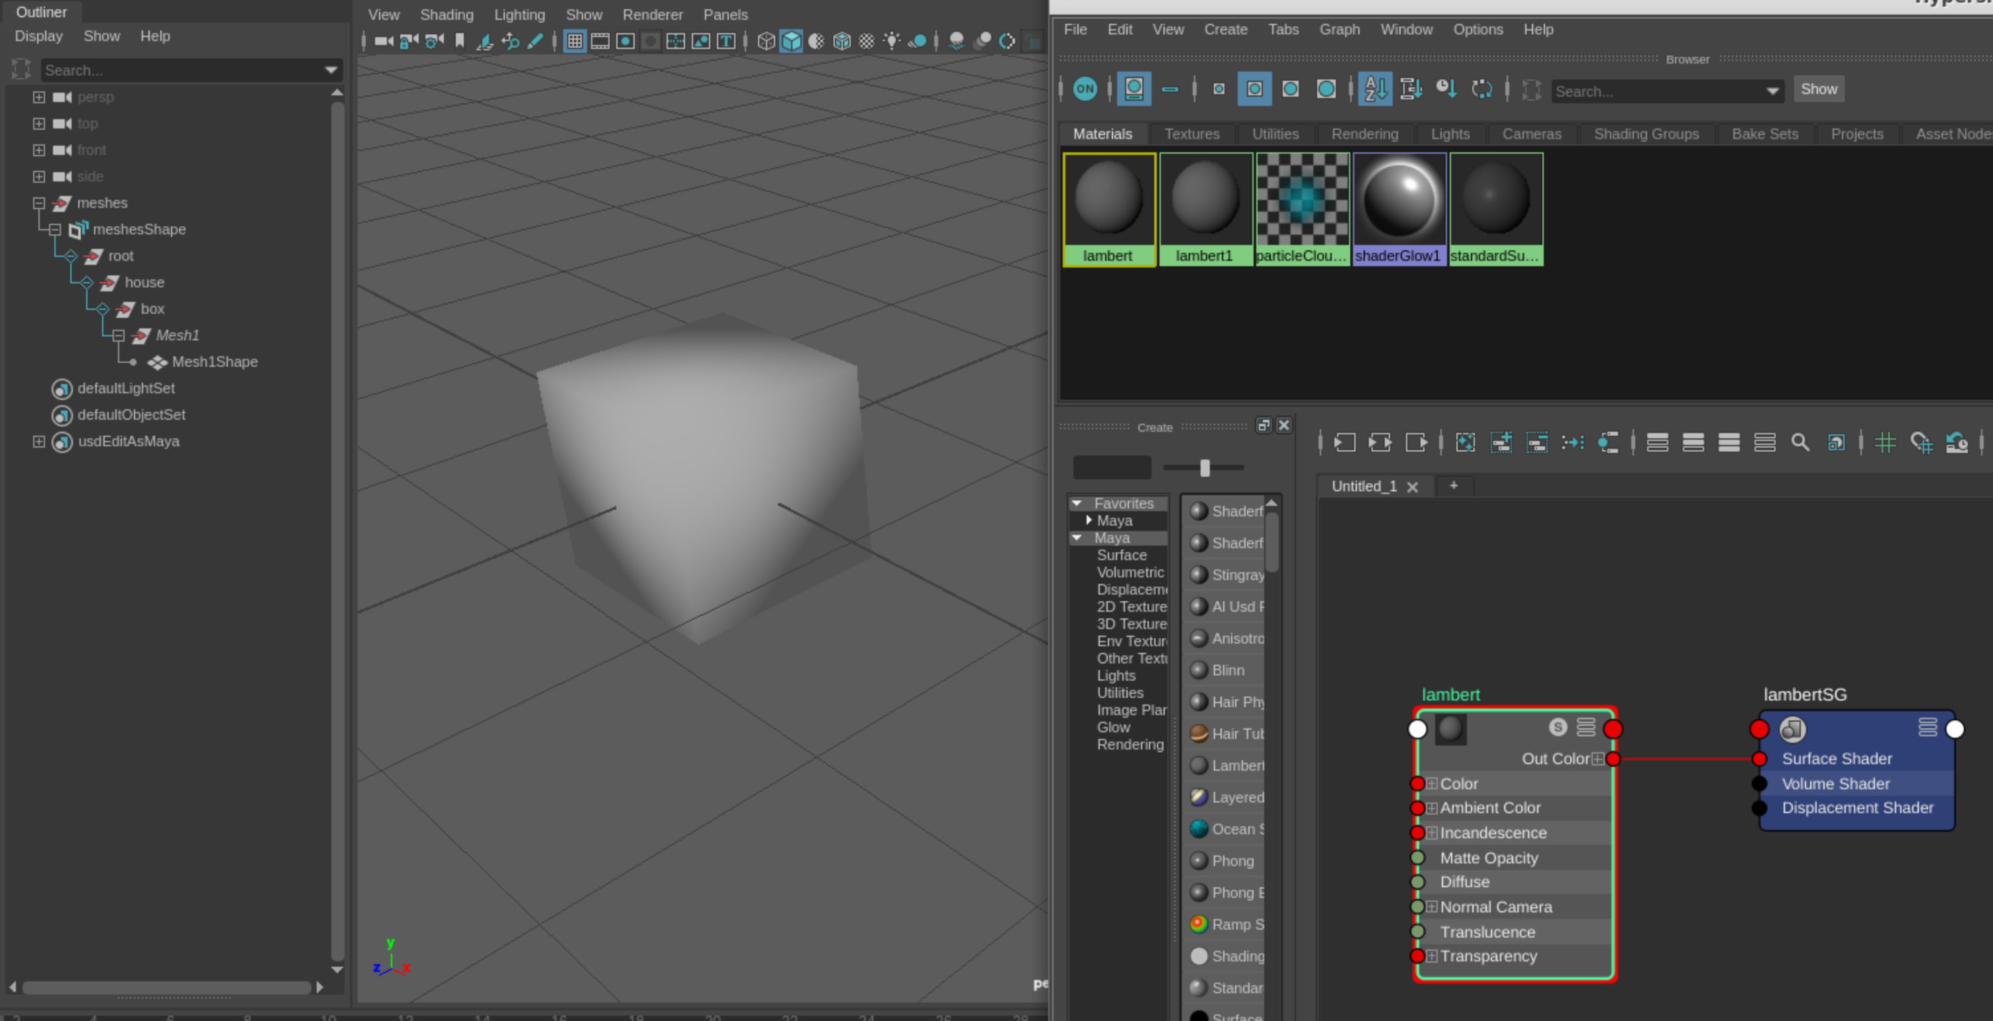This screenshot has height=1021, width=1993.
Task: Select the Ramp Shader node icon
Action: 1199,923
